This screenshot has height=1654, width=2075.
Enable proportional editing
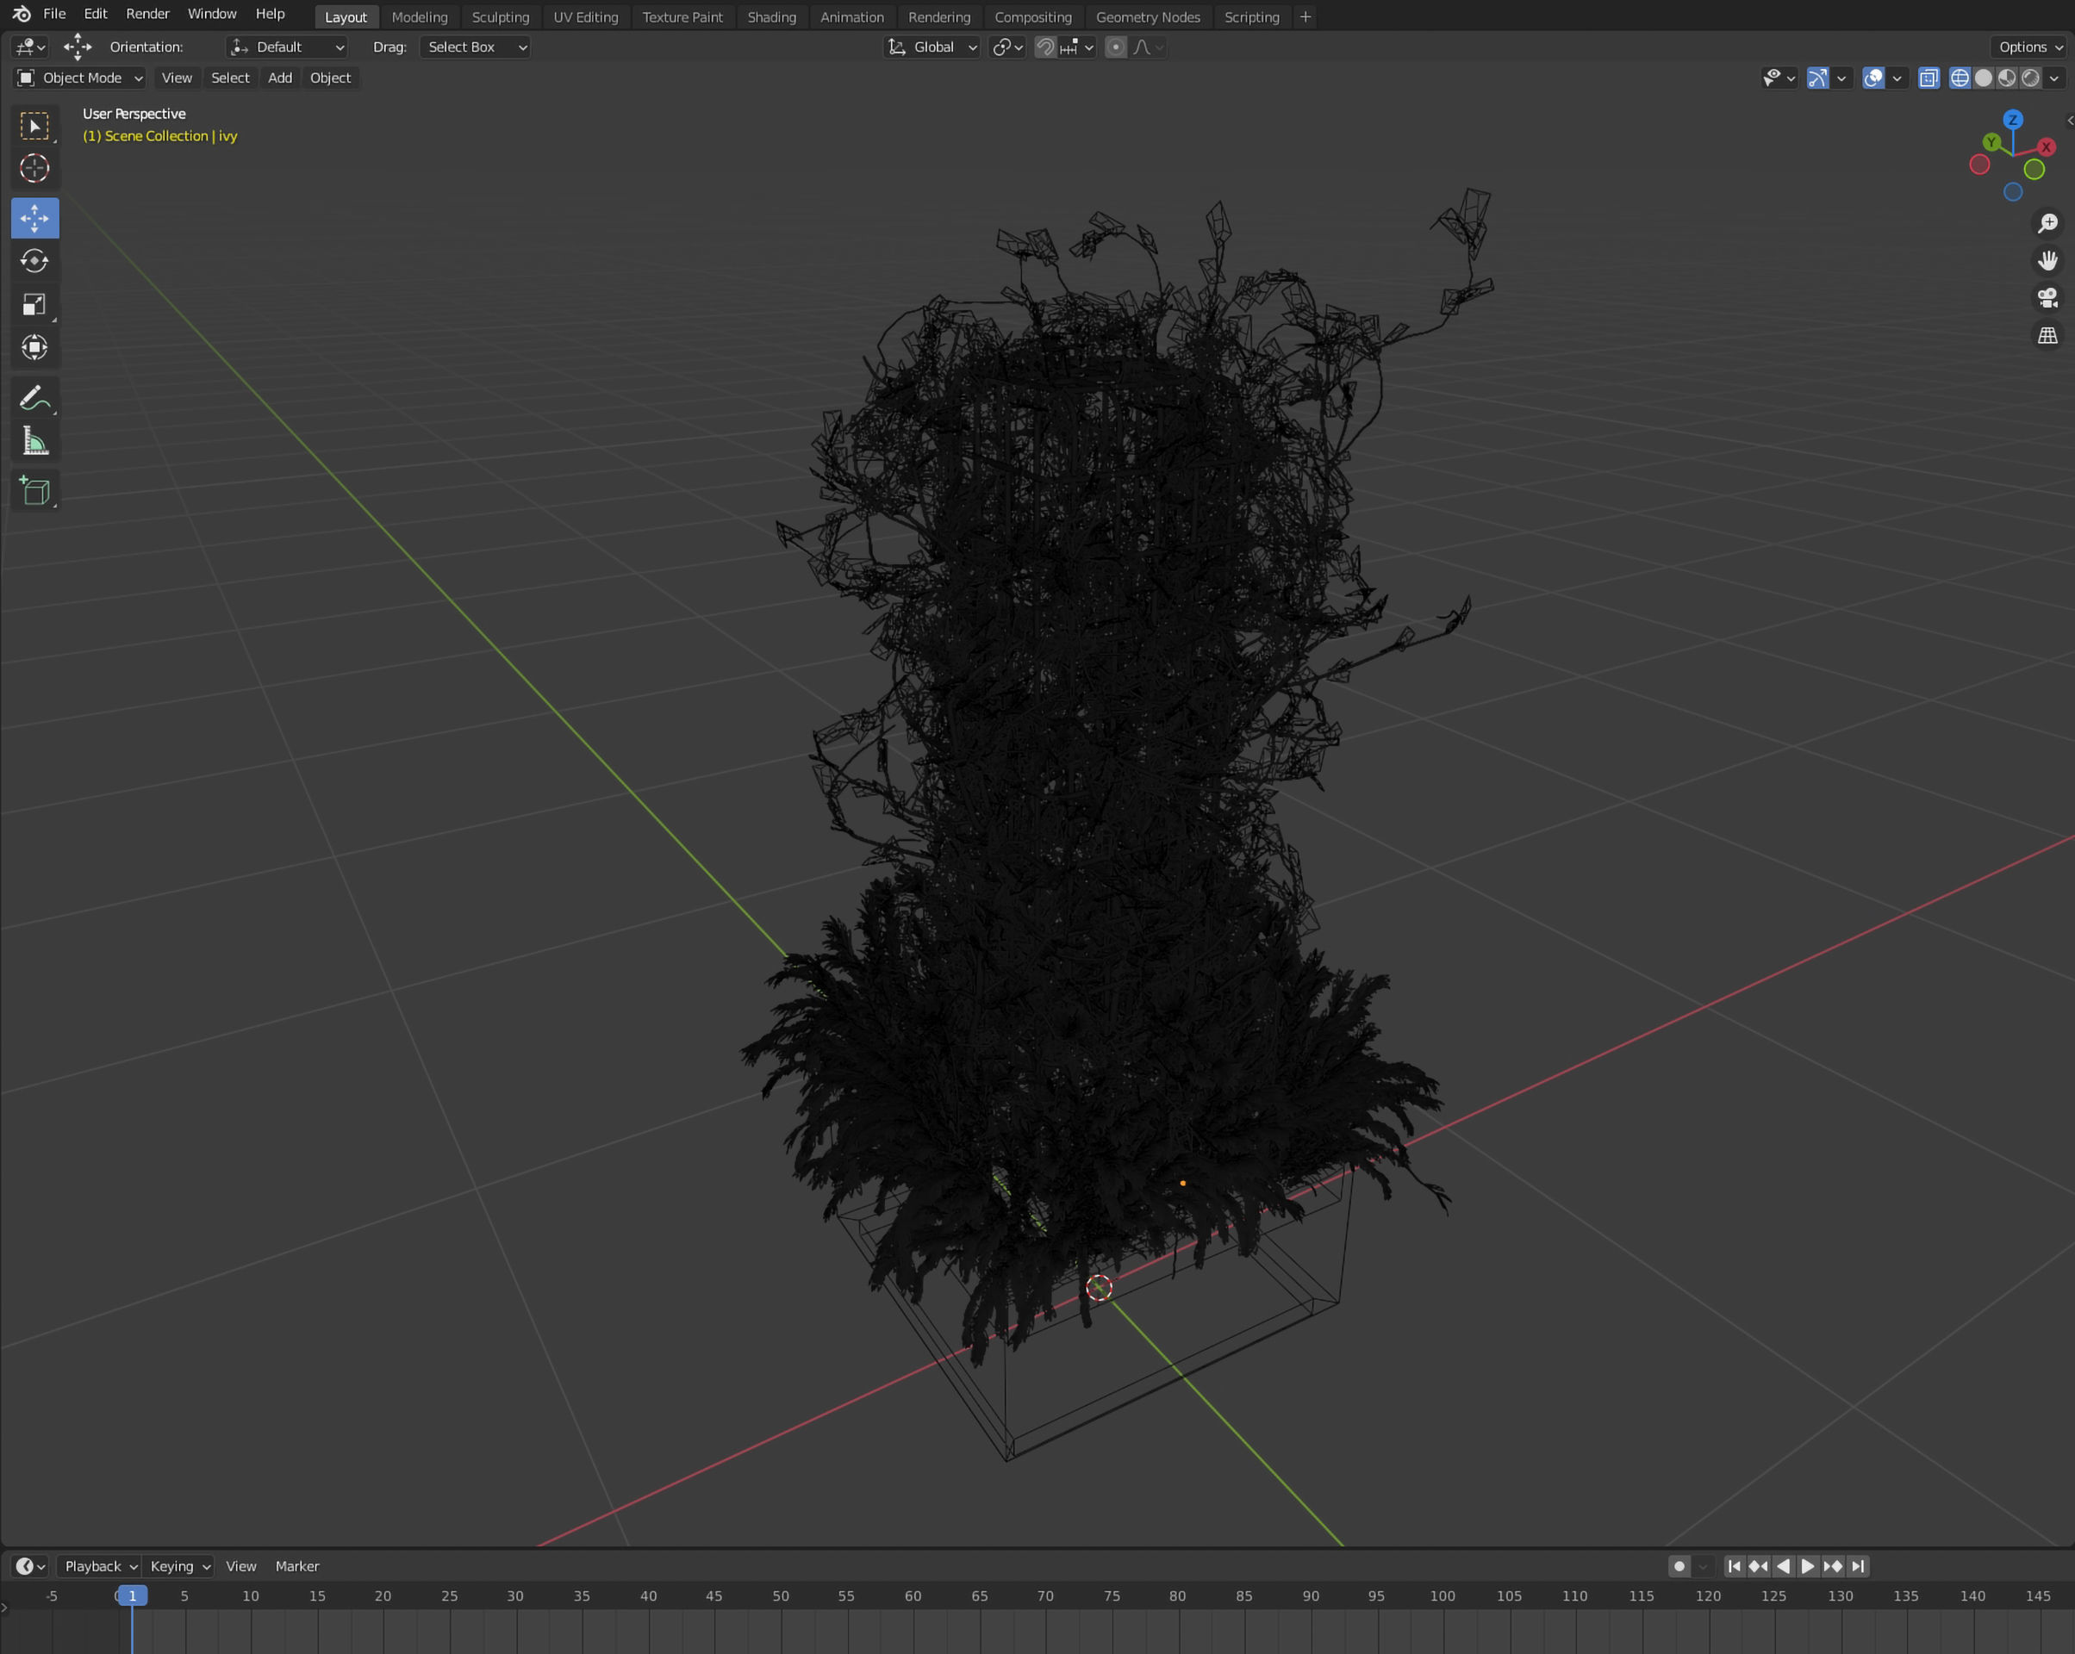(x=1115, y=47)
